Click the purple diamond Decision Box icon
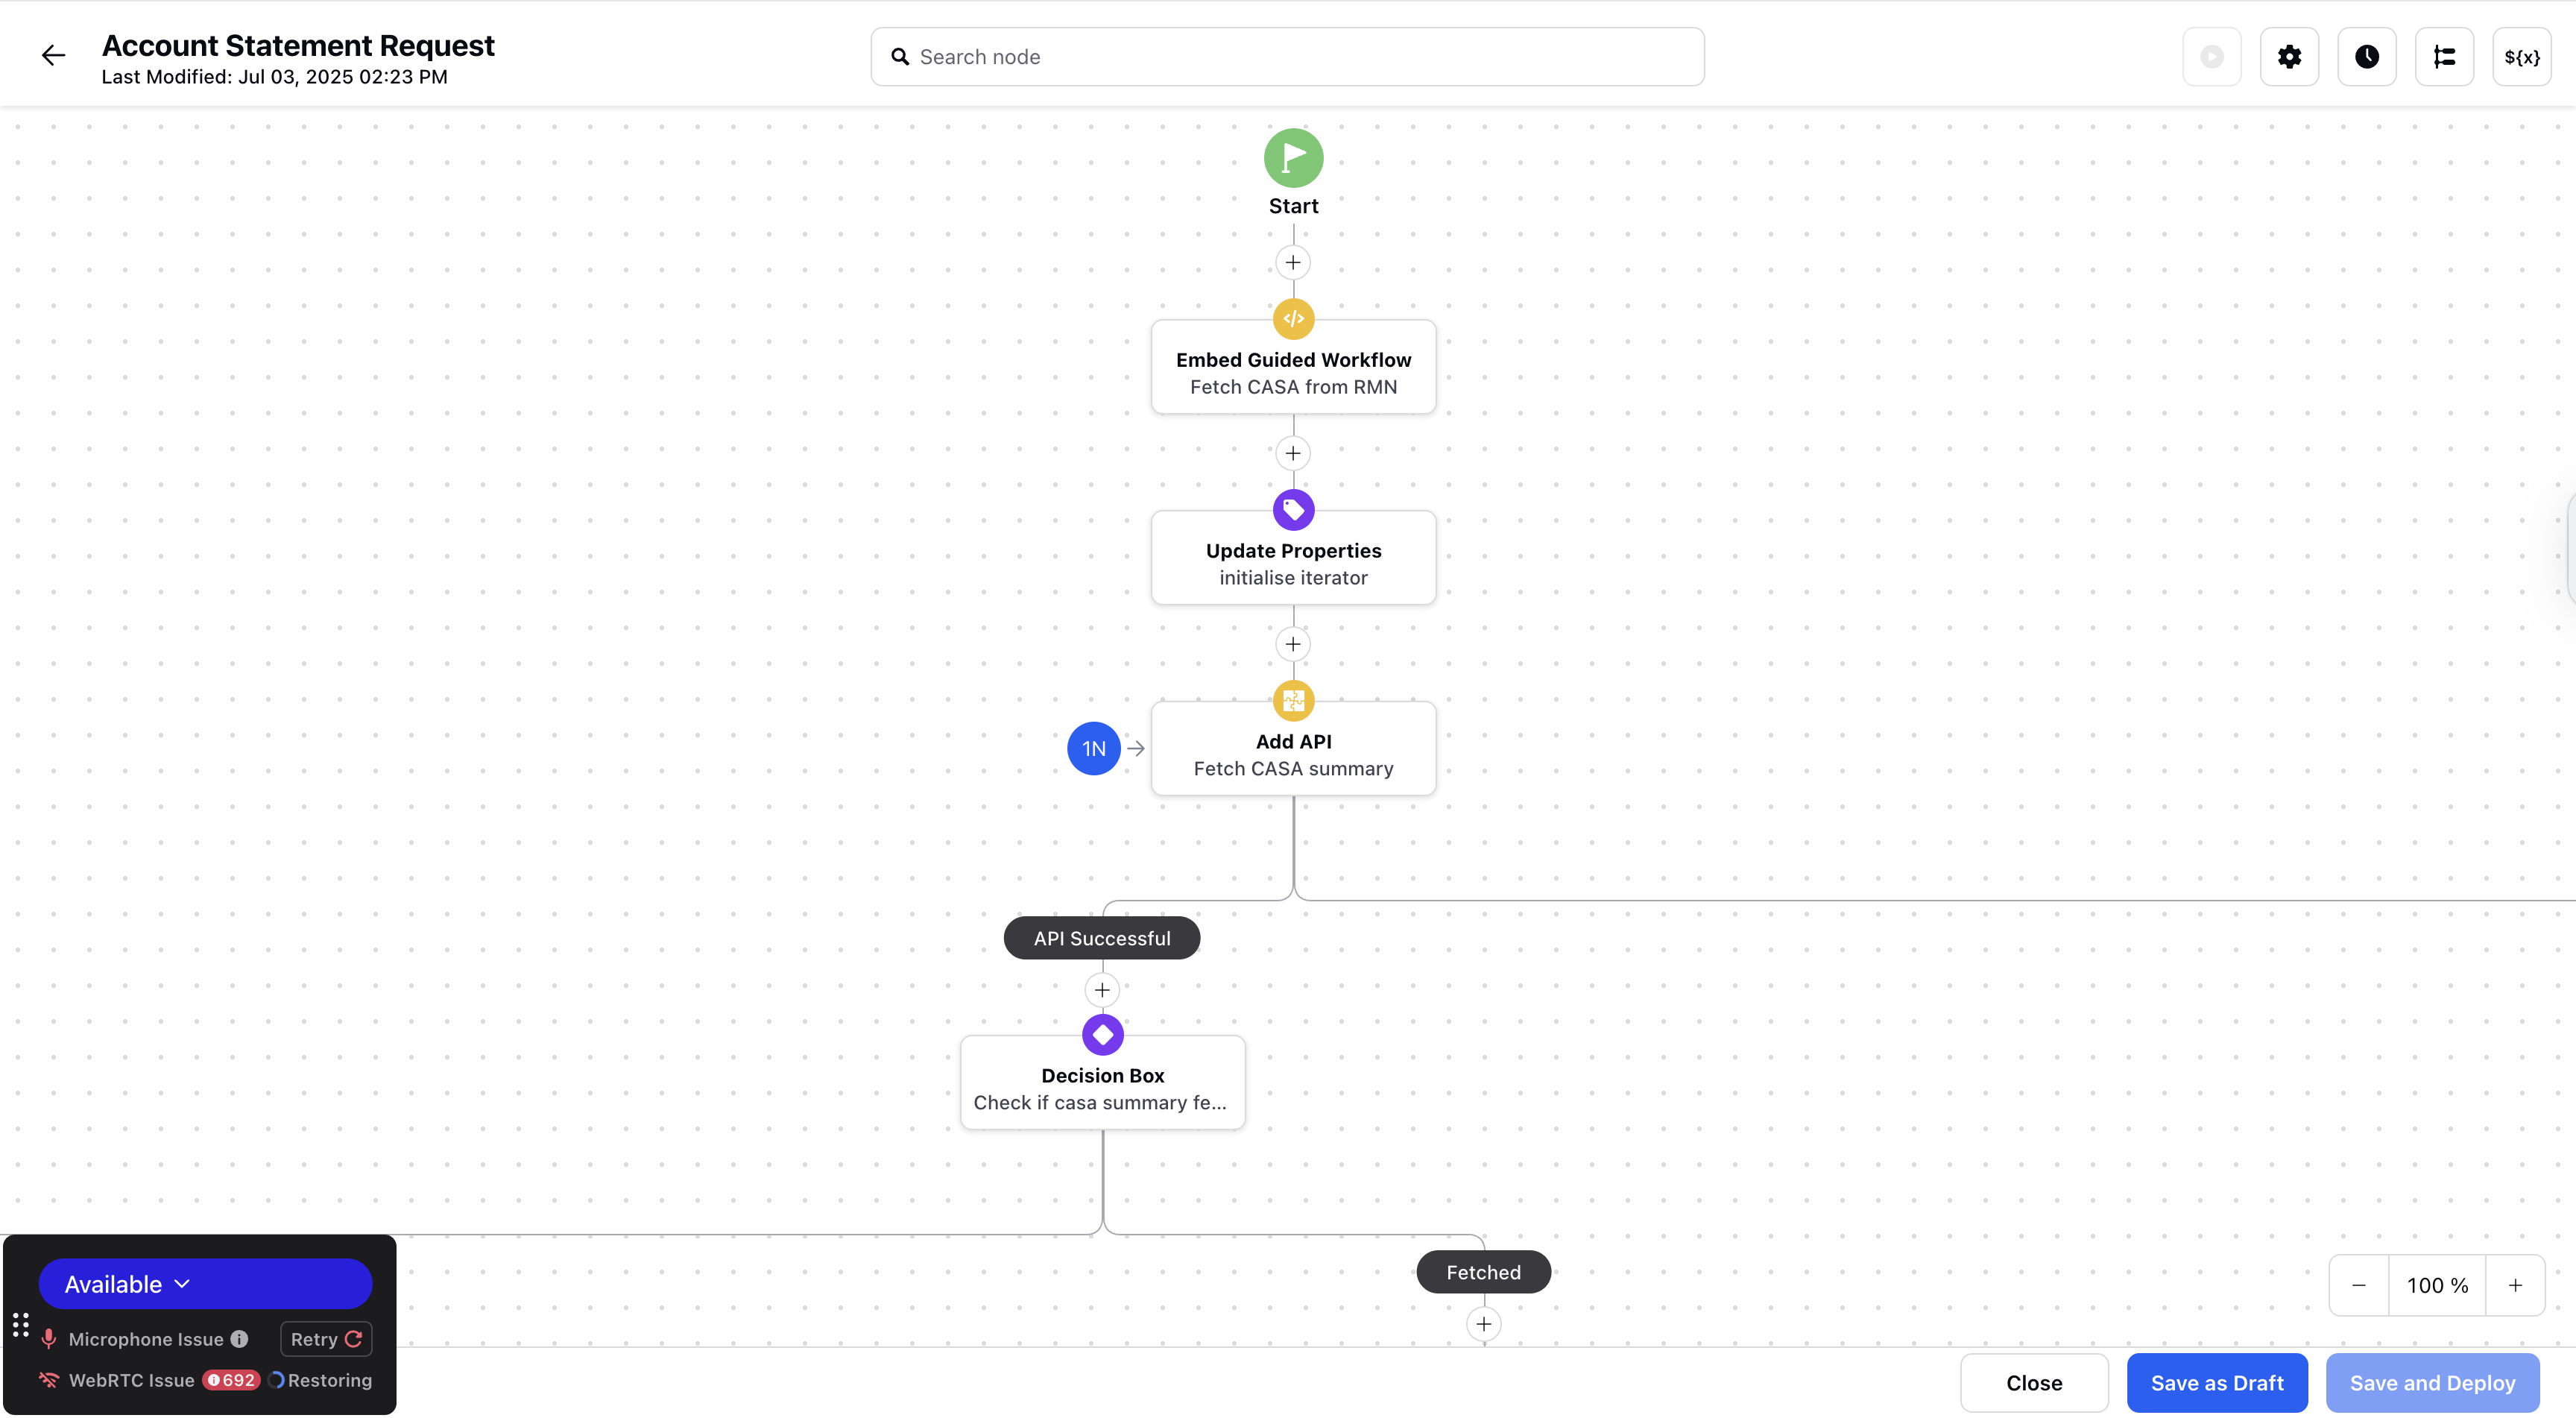Viewport: 2576px width, 1418px height. point(1102,1035)
